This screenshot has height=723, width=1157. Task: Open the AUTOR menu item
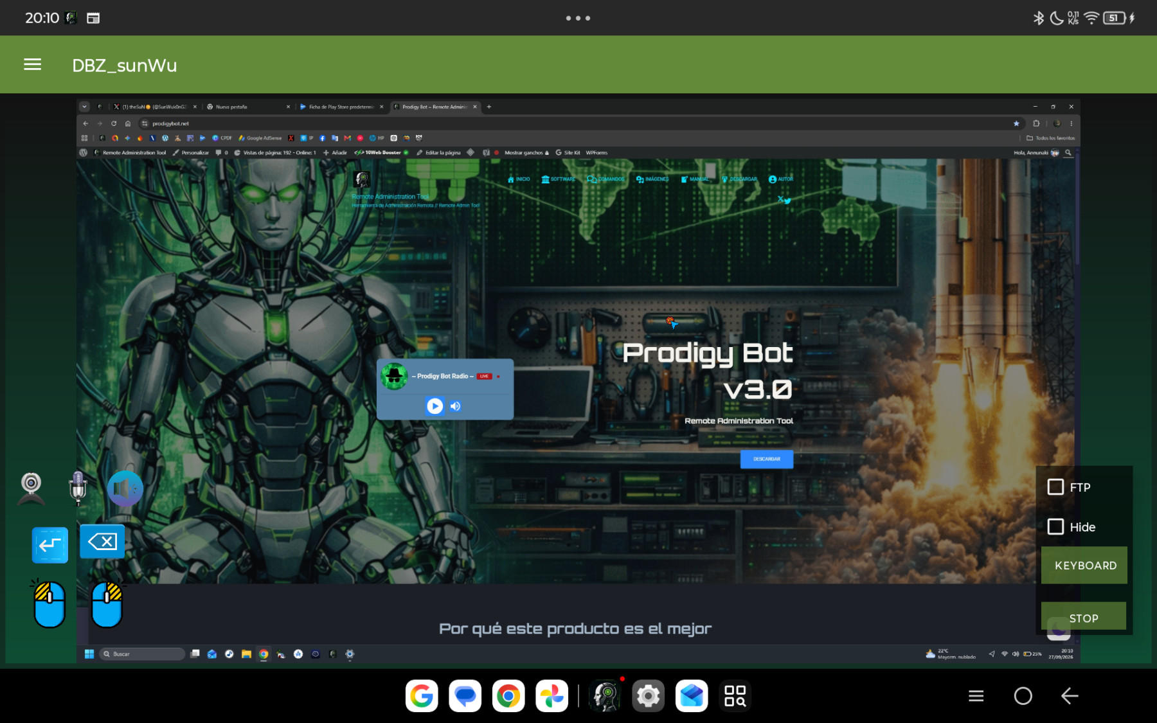781,179
